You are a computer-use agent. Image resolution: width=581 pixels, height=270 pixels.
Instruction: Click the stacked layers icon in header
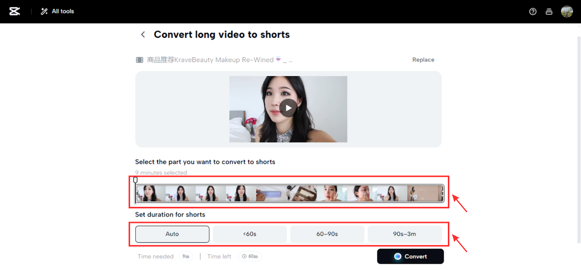tap(549, 12)
